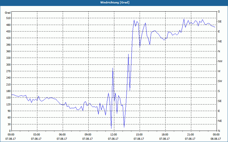Click the '450' y-axis value
Screen dimensions: 228x142
click(8, 32)
